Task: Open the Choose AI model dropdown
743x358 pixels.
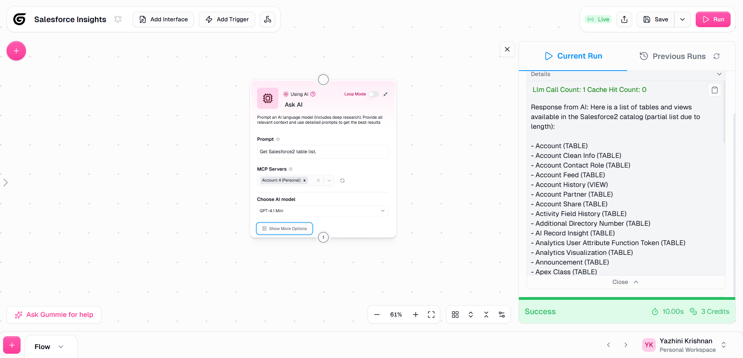Action: click(x=322, y=211)
